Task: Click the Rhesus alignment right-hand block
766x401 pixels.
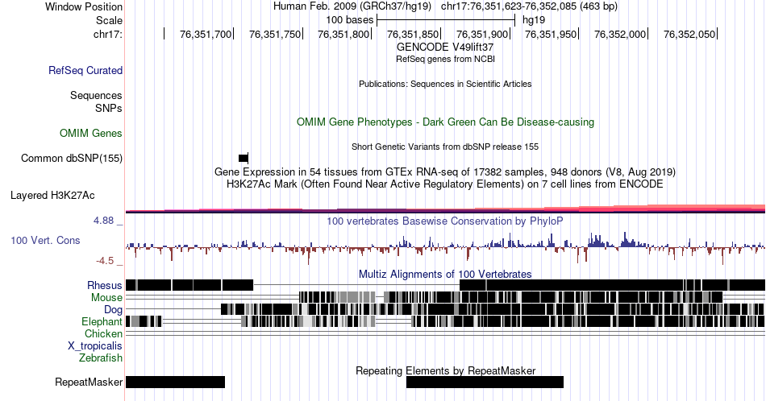Action: click(x=612, y=285)
